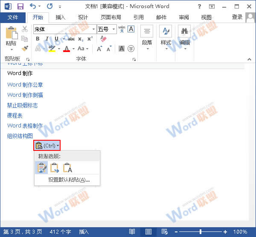Click the Copy icon
The height and width of the screenshot is (237, 256).
tap(25, 39)
